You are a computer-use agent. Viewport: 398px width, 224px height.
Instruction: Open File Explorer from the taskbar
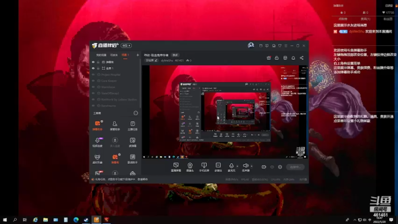(x=45, y=220)
